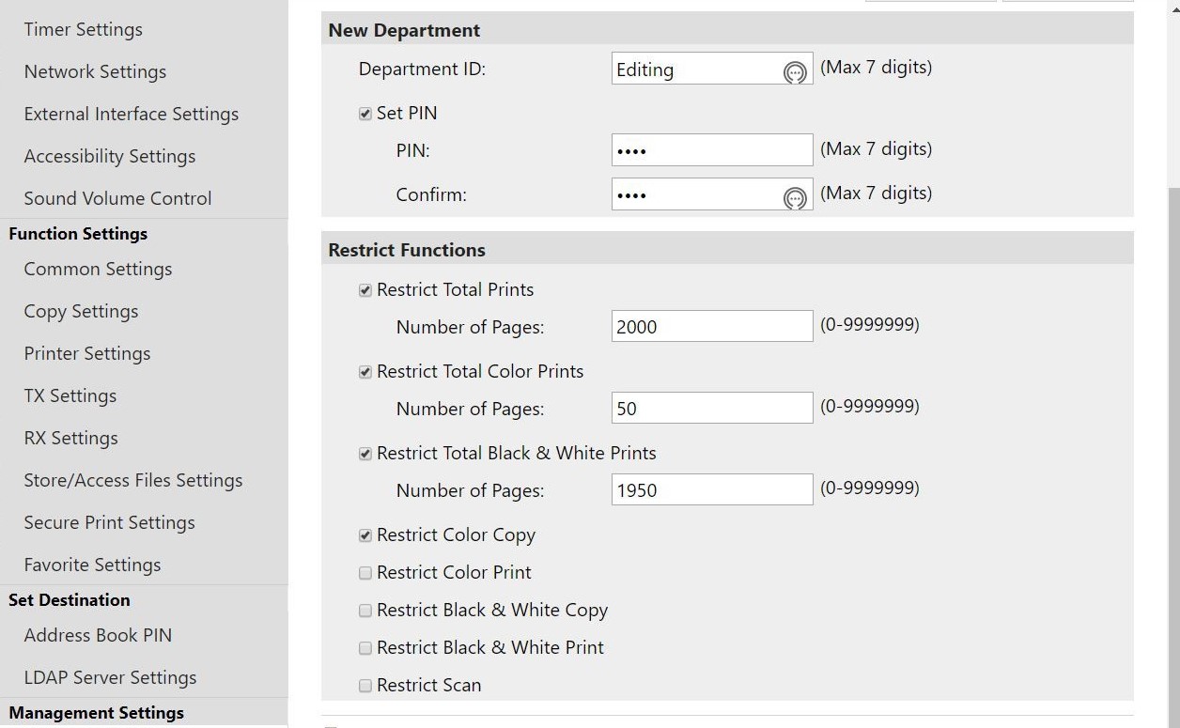Tick the Restrict Scan checkbox
This screenshot has width=1180, height=728.
[365, 686]
